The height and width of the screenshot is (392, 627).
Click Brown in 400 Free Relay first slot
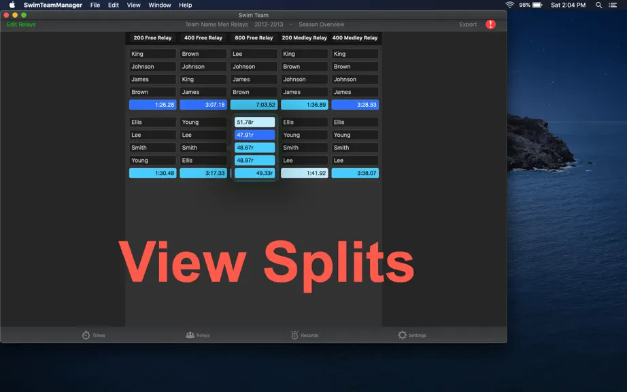[203, 54]
